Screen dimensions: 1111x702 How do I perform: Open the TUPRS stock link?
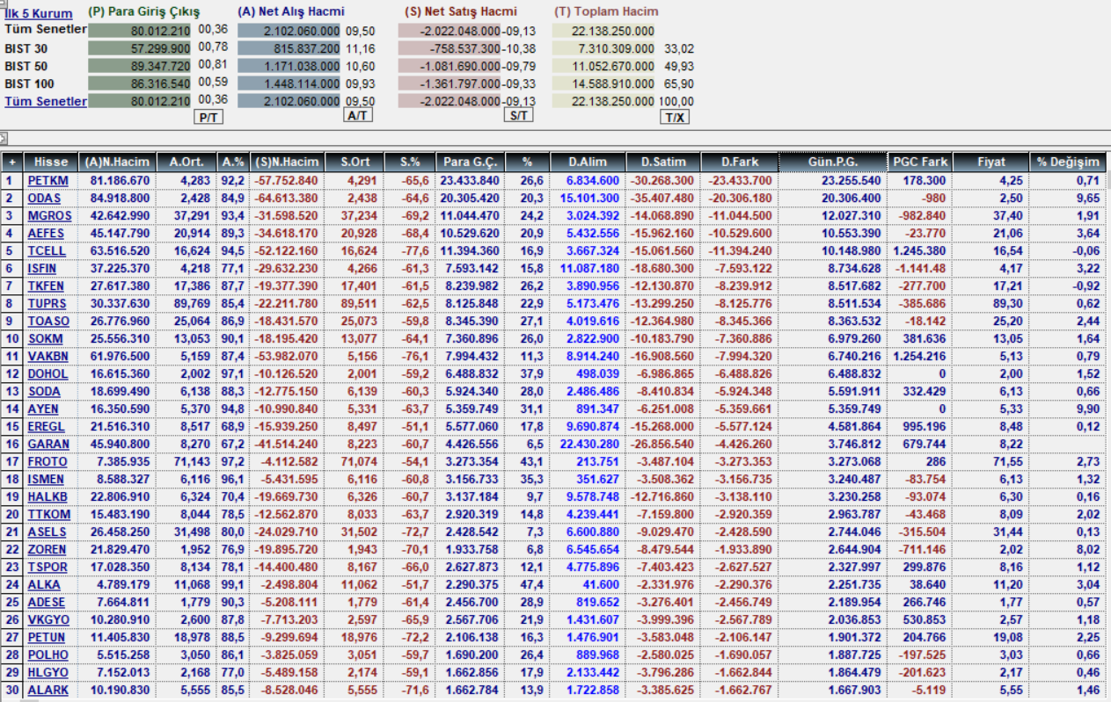point(47,303)
